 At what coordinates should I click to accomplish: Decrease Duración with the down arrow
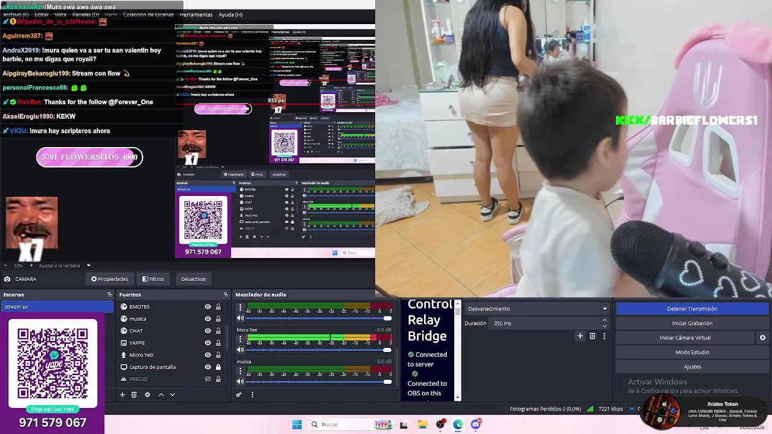point(604,326)
